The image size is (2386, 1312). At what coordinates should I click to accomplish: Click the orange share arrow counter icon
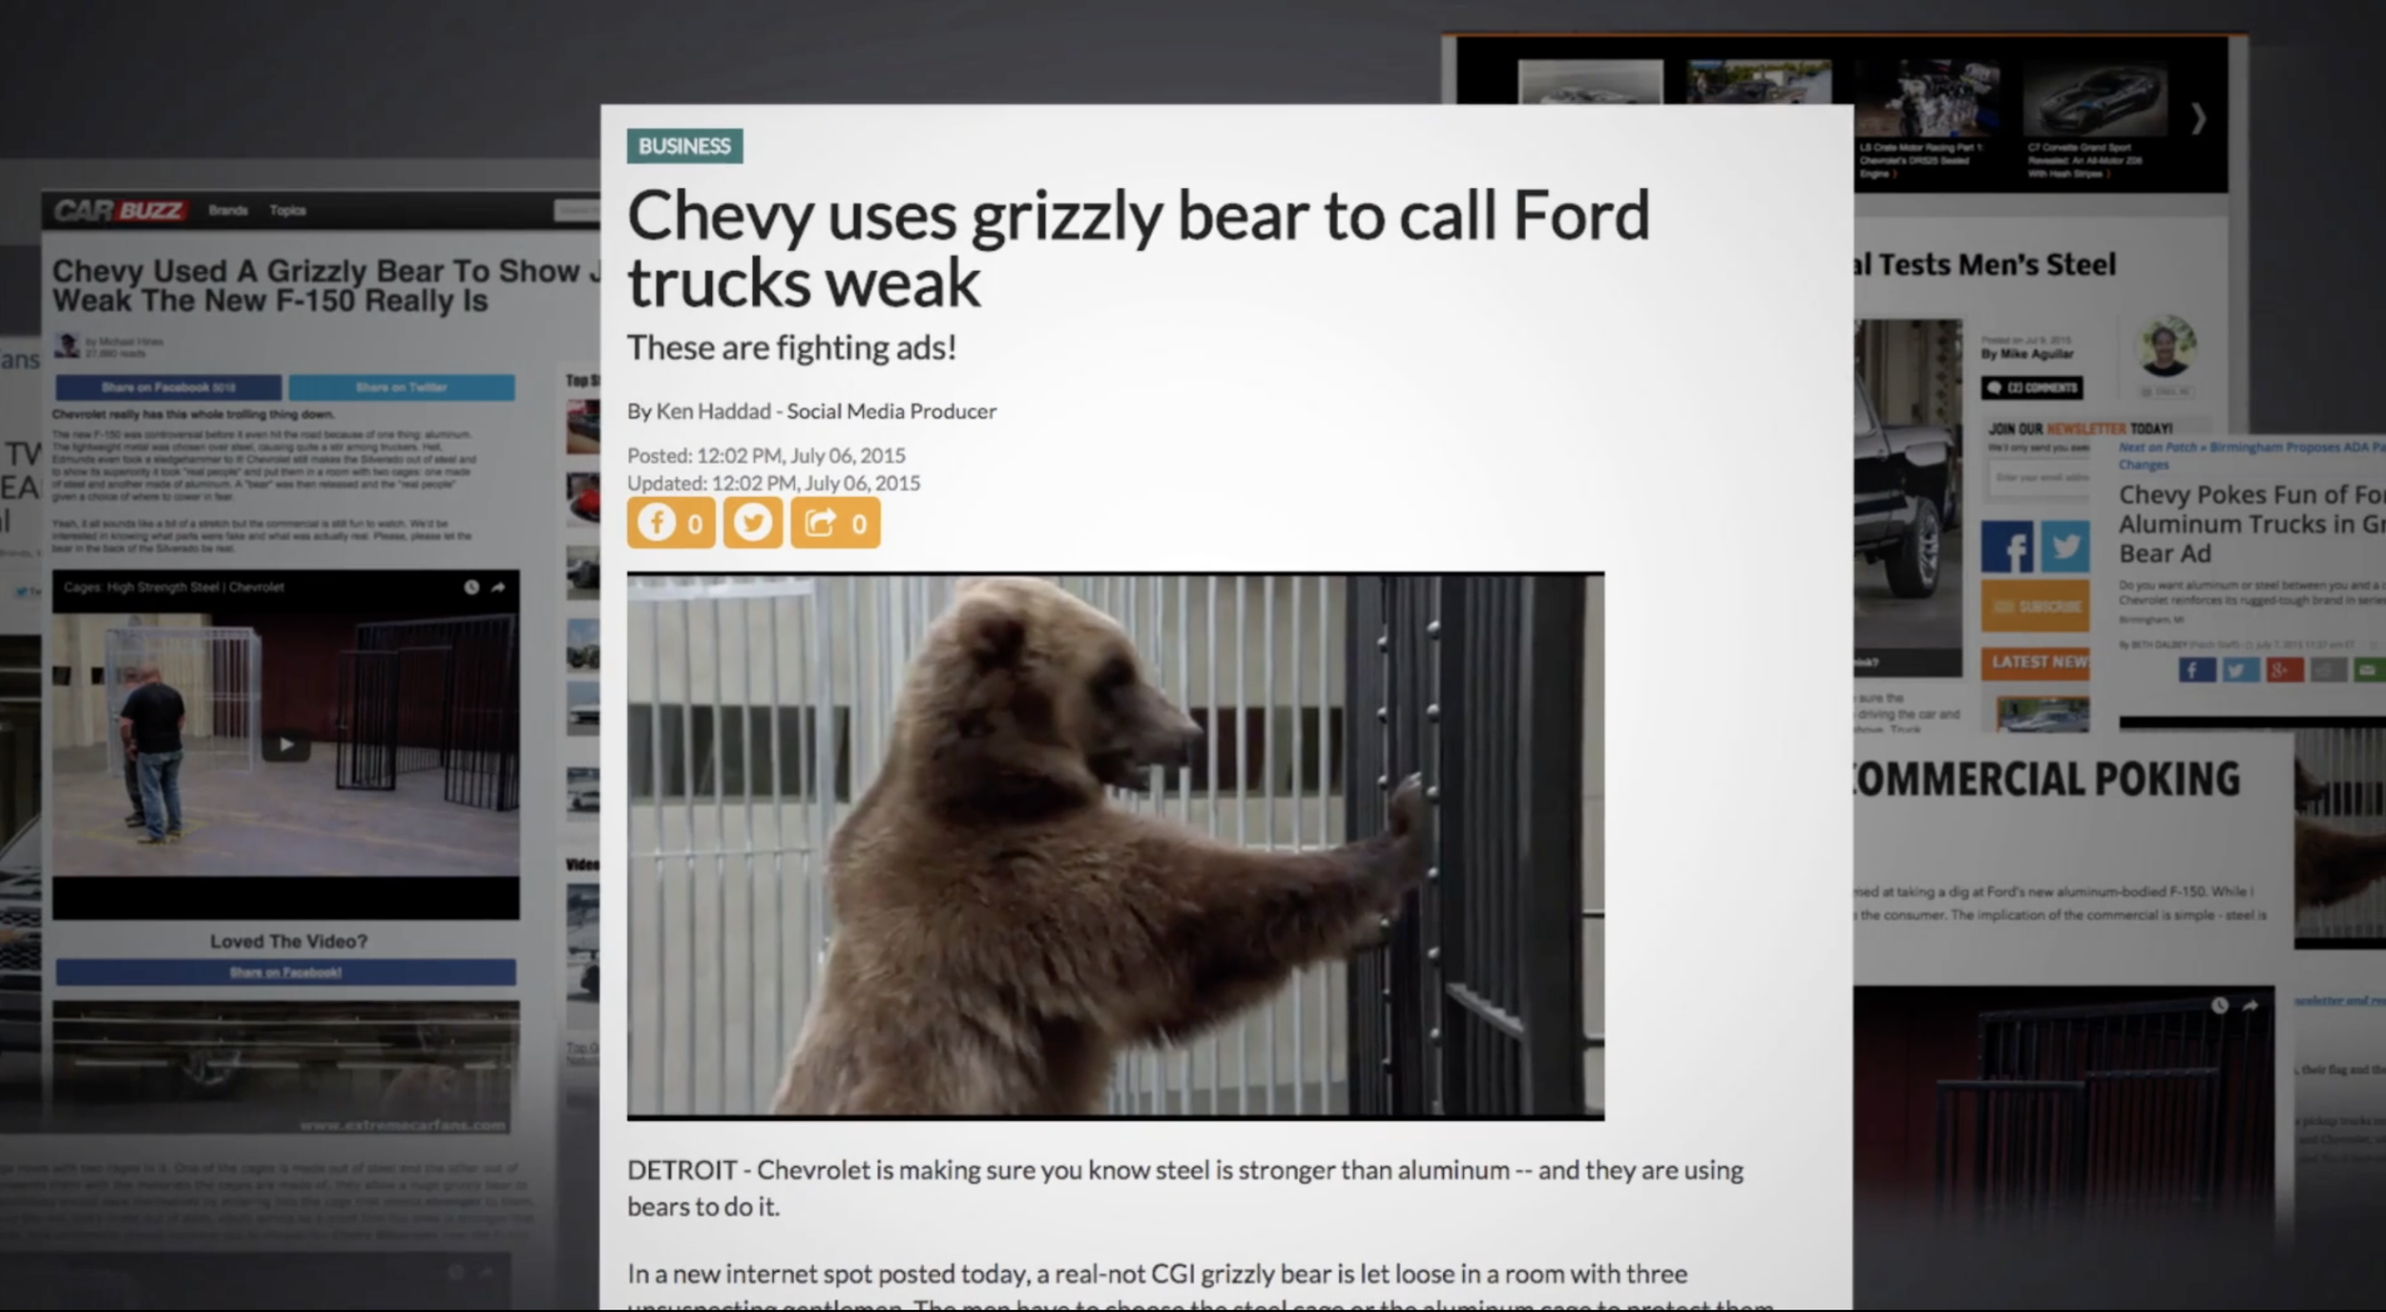(835, 522)
